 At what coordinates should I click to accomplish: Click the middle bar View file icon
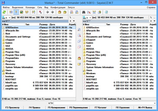pos(79,30)
